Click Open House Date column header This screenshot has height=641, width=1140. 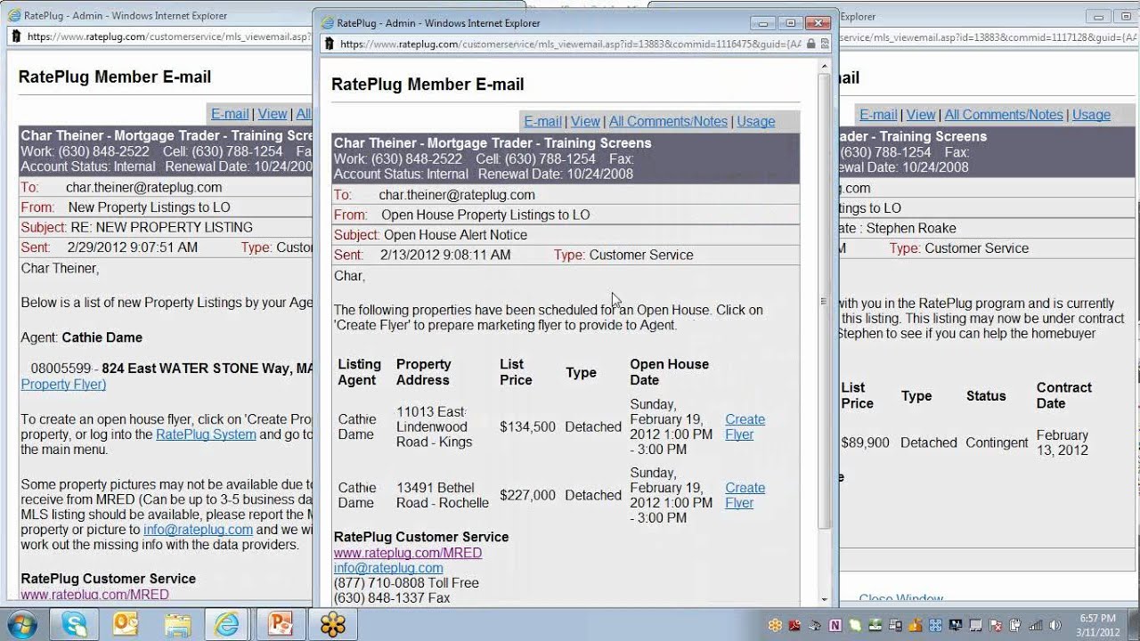click(x=669, y=371)
